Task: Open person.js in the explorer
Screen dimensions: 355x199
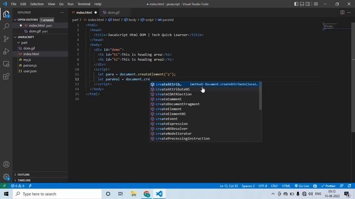Action: (x=30, y=65)
